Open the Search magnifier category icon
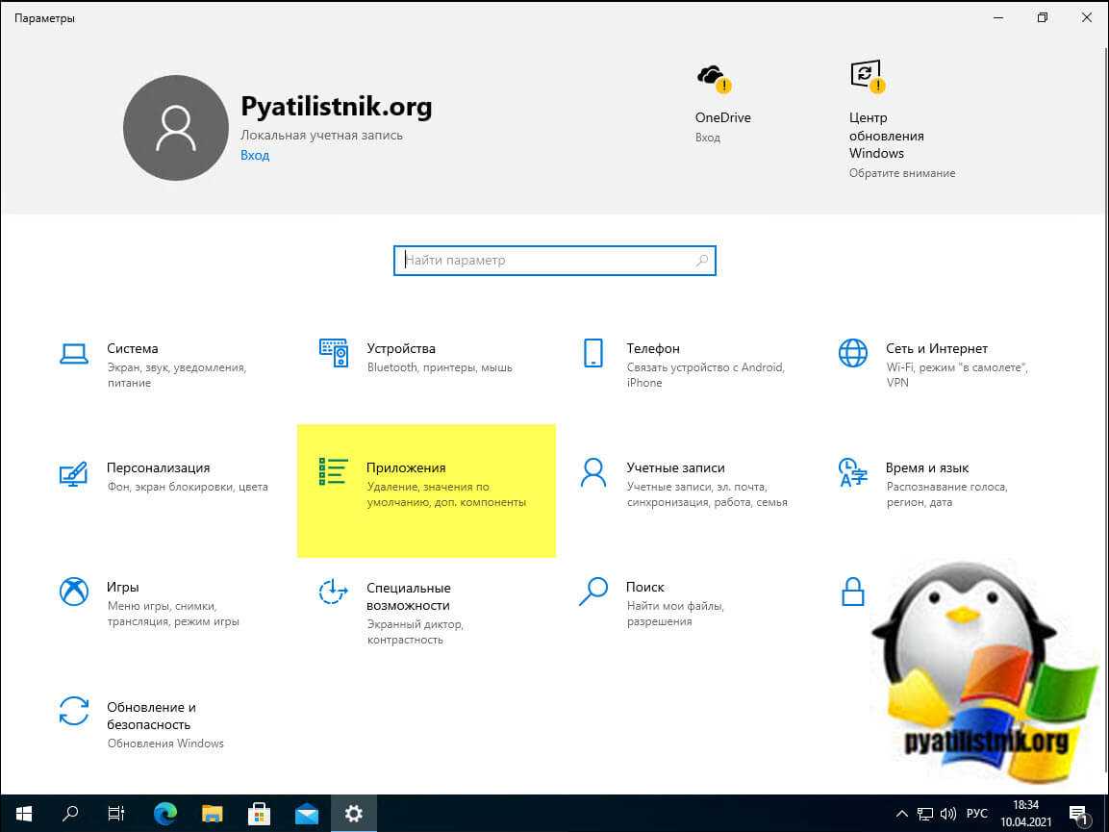 (593, 592)
